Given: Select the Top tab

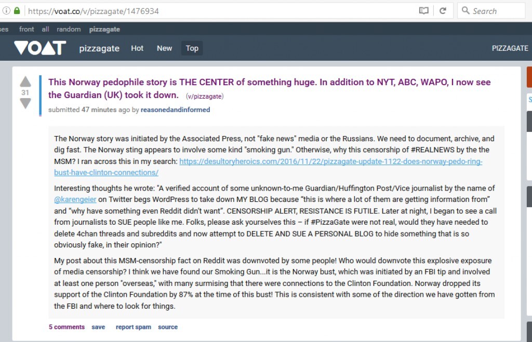Looking at the screenshot, I should pyautogui.click(x=192, y=48).
